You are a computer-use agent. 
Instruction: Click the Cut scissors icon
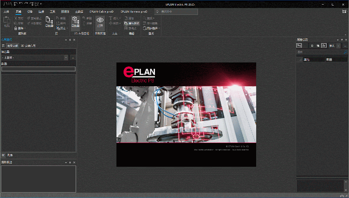click(x=16, y=18)
